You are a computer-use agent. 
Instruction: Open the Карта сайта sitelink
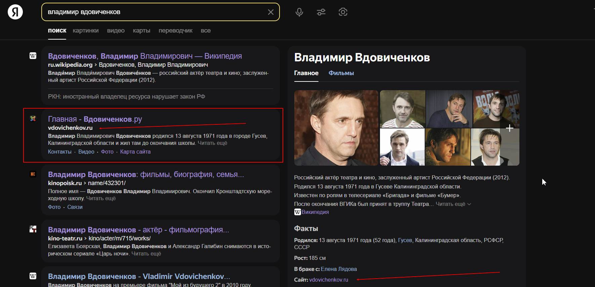pos(135,152)
